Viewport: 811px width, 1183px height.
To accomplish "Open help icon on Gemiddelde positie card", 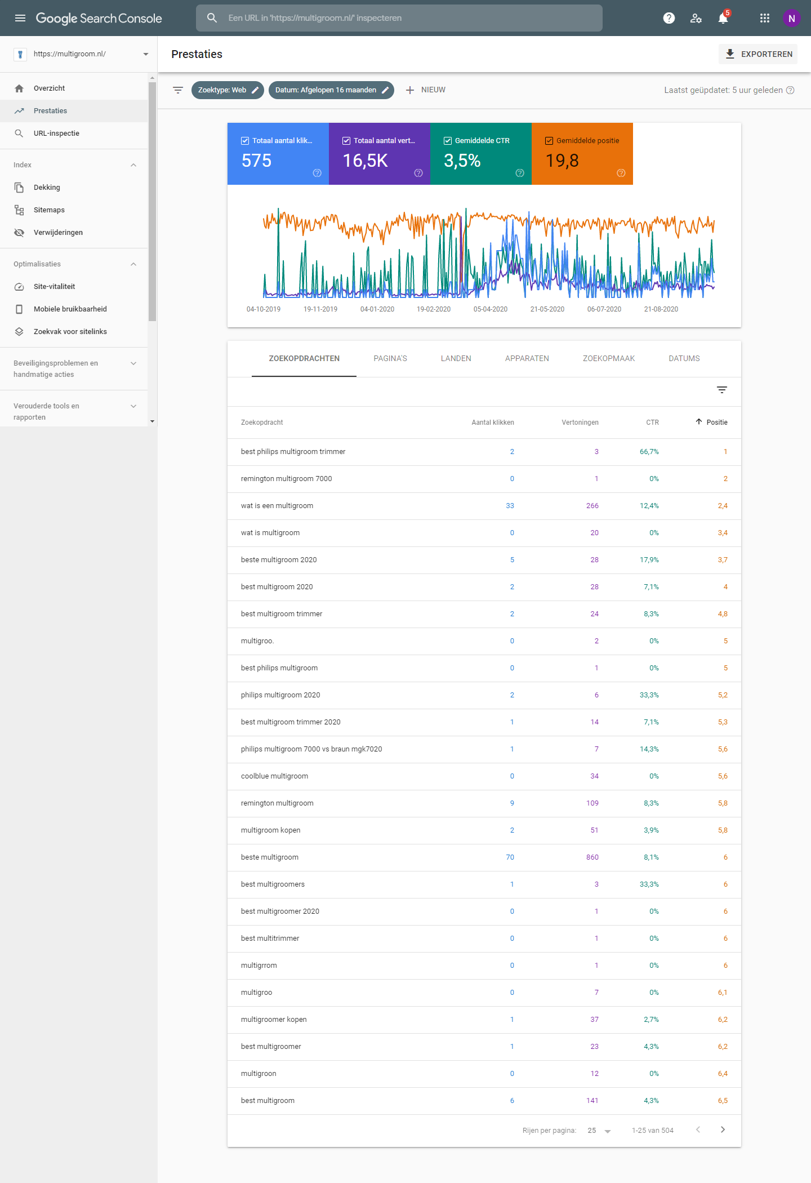I will [x=621, y=173].
